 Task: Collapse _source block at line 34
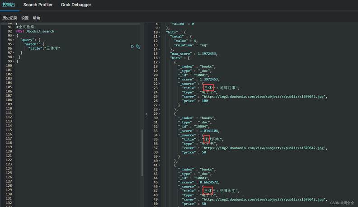coord(160,135)
